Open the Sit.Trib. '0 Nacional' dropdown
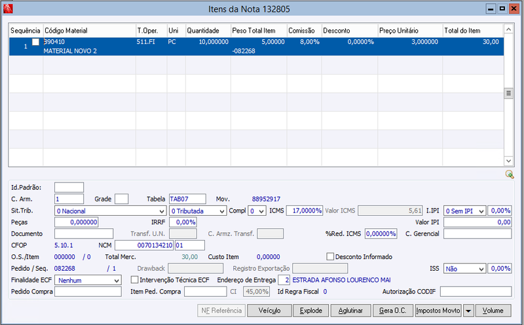This screenshot has height=325, width=524. [161, 211]
